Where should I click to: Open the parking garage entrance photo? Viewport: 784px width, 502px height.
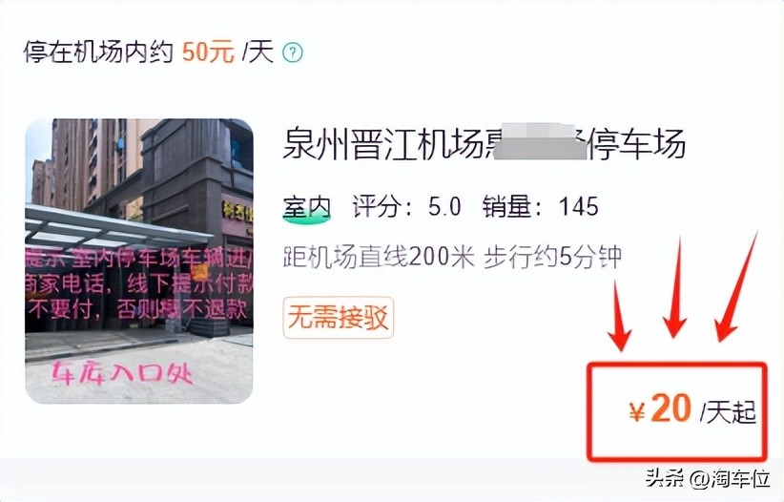(139, 261)
